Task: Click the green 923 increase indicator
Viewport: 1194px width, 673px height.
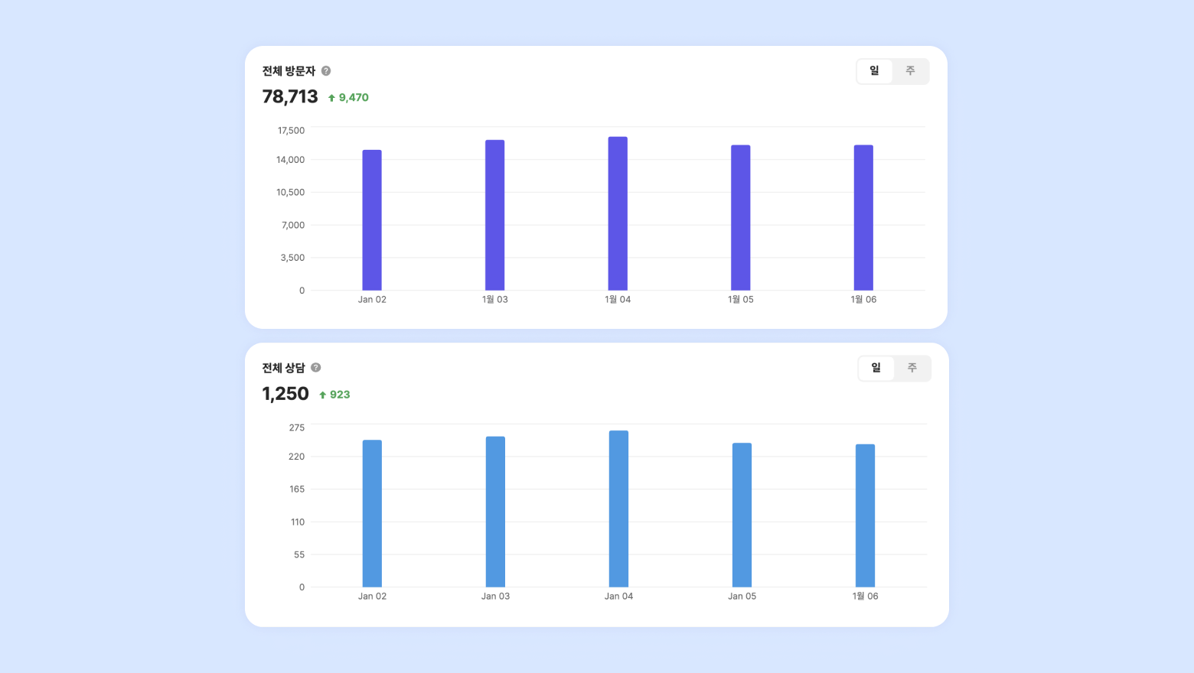Action: click(335, 395)
